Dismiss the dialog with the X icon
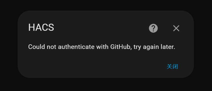Viewport: 212px width, 91px height. pyautogui.click(x=176, y=28)
